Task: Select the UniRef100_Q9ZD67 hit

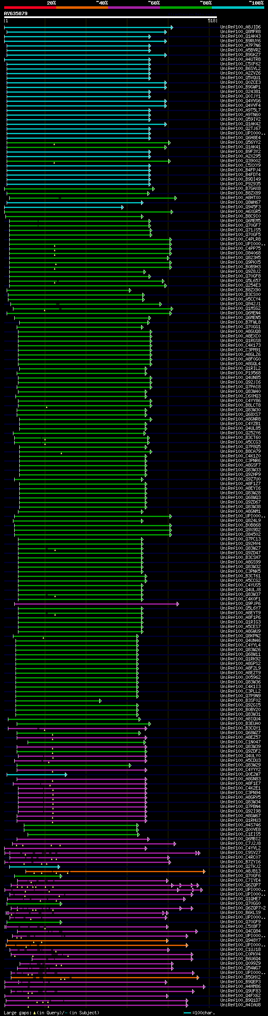Action: pos(240,502)
